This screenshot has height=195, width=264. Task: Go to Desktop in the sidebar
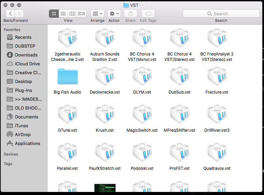(x=23, y=81)
